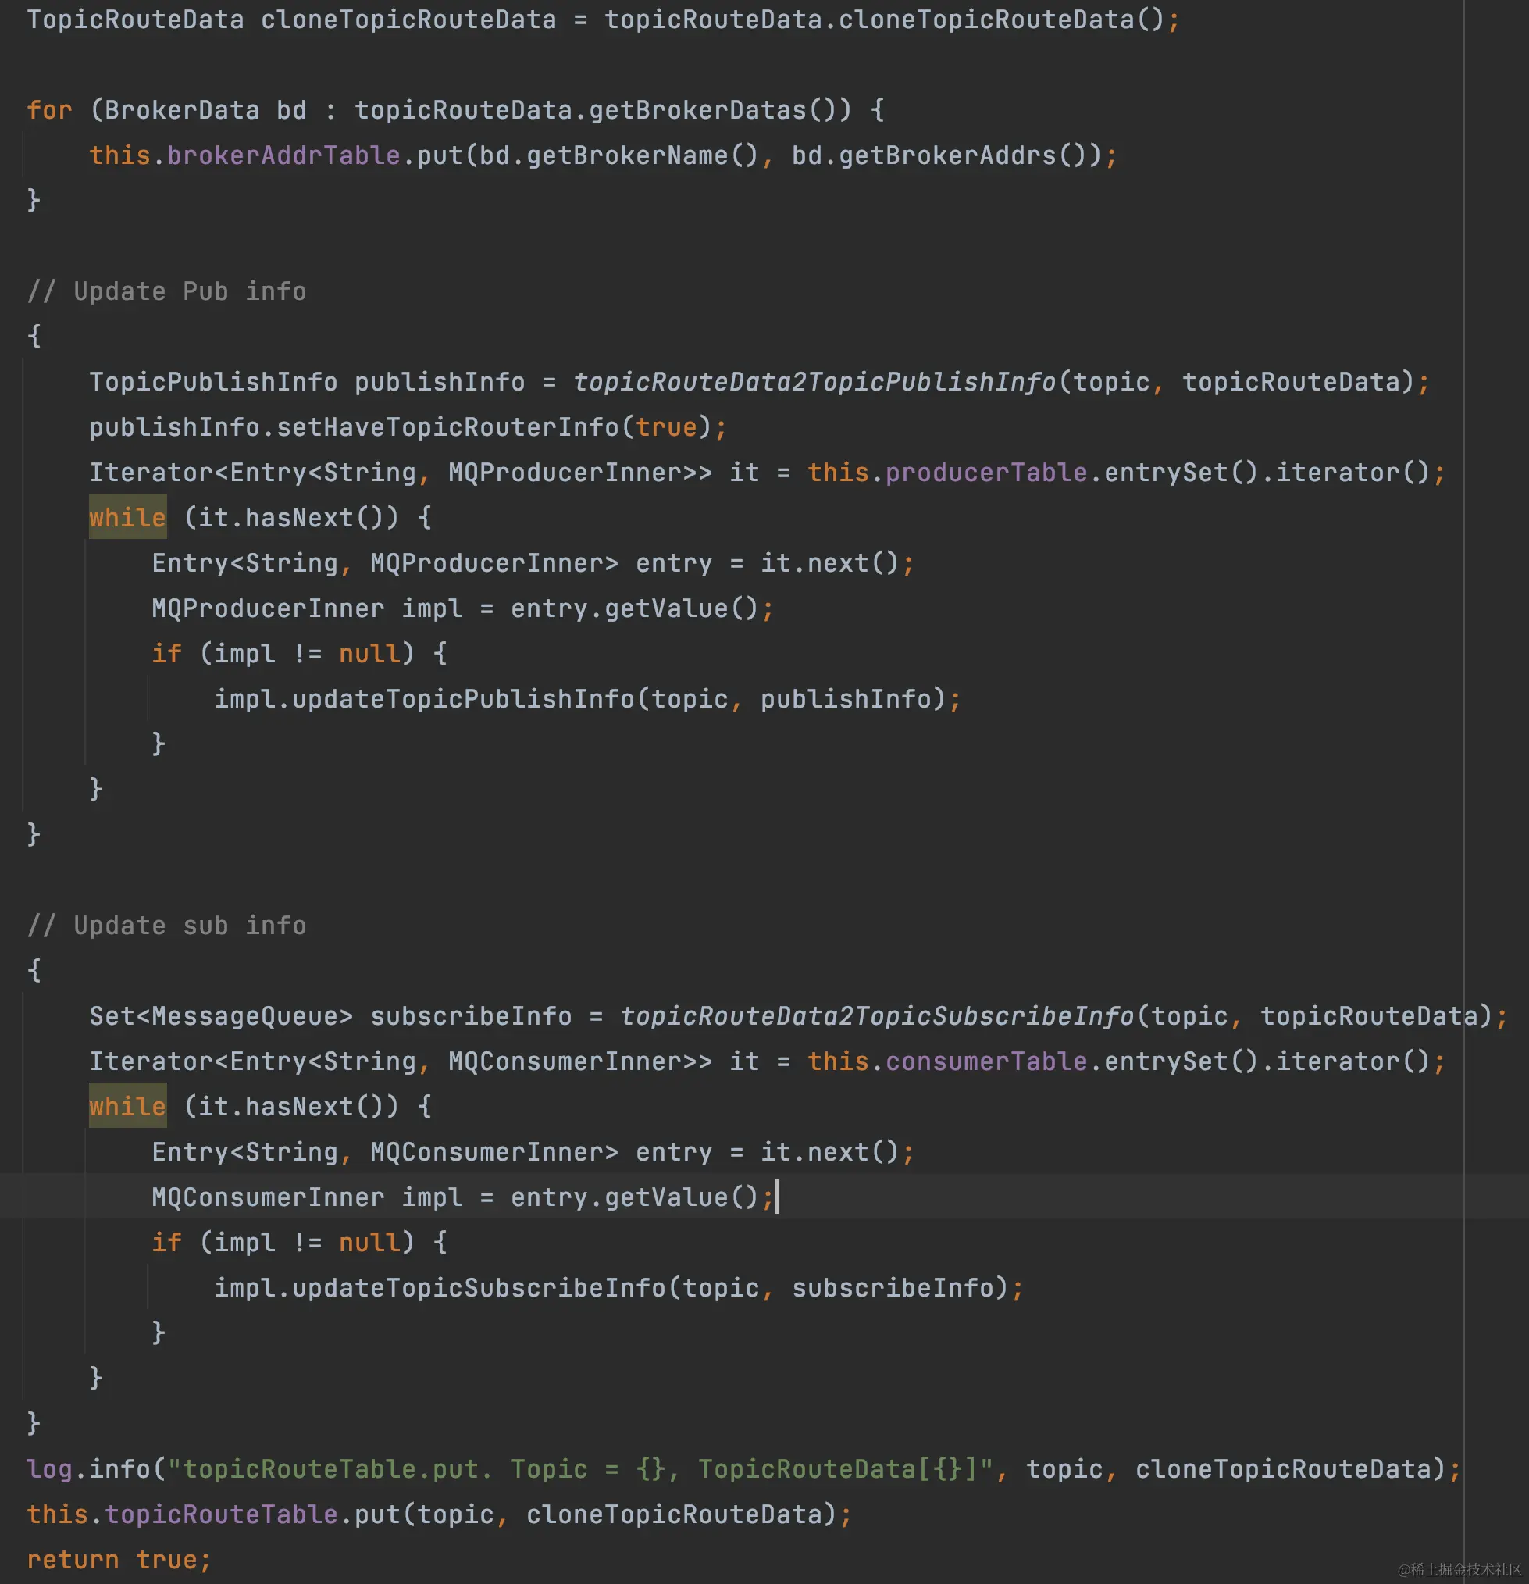
Task: Click the getBrokerDatas method call
Action: [697, 110]
